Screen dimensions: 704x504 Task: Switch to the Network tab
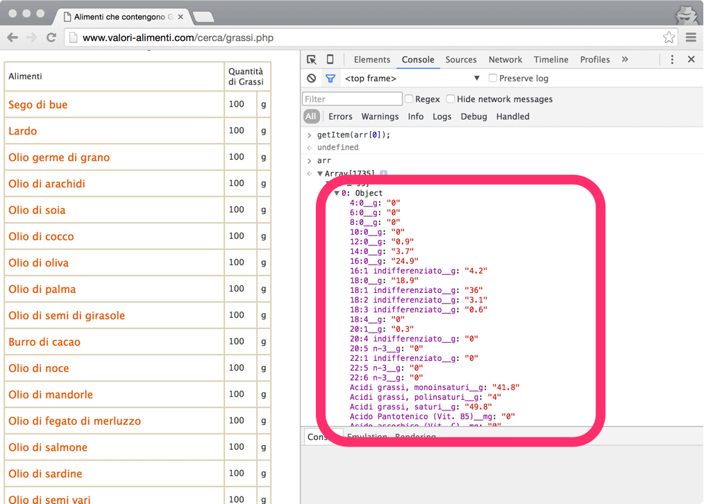505,60
